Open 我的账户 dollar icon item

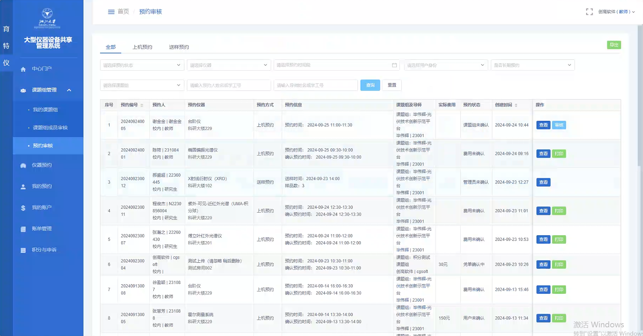tap(23, 208)
